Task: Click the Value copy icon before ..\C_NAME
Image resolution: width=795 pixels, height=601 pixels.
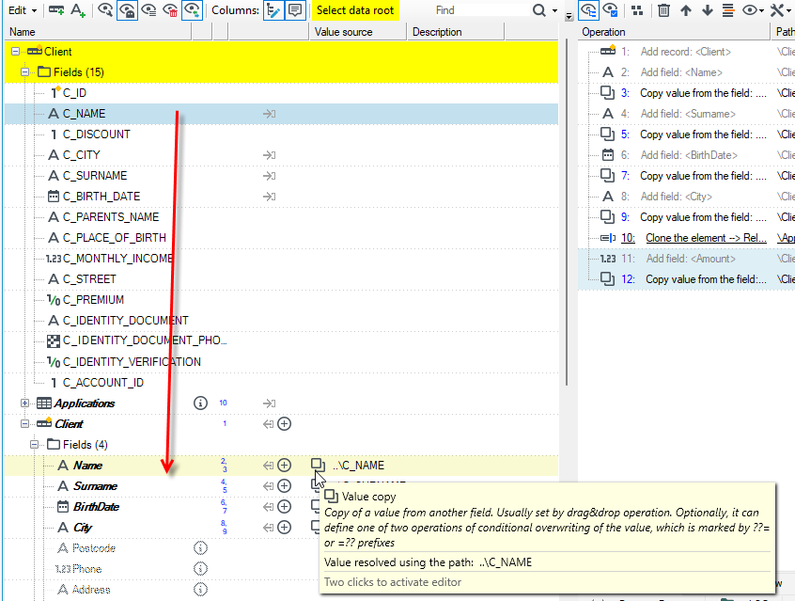Action: (x=318, y=465)
